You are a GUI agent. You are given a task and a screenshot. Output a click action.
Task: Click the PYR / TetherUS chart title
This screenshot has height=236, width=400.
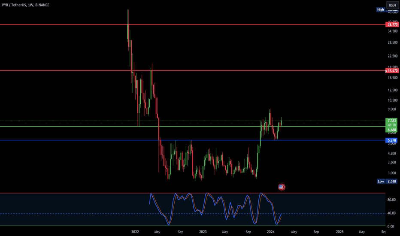(x=25, y=5)
